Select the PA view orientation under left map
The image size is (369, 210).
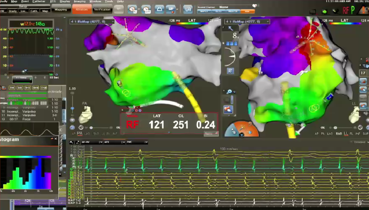pyautogui.click(x=79, y=134)
